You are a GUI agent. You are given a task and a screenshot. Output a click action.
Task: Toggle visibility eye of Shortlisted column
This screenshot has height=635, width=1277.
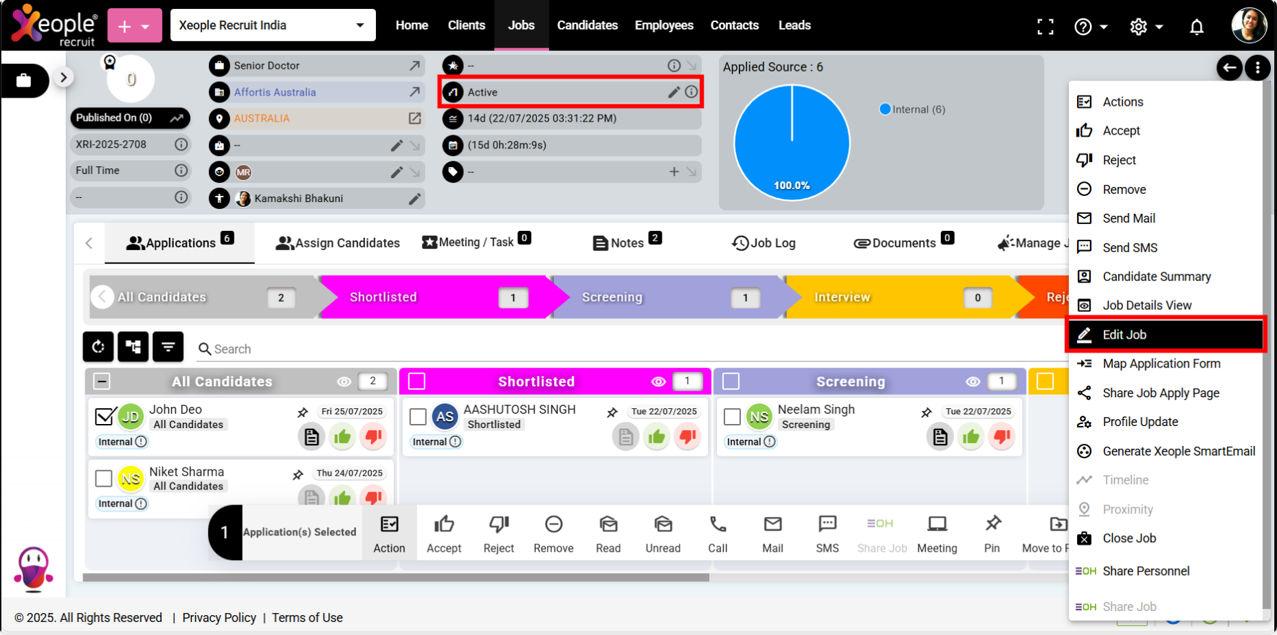click(x=658, y=381)
